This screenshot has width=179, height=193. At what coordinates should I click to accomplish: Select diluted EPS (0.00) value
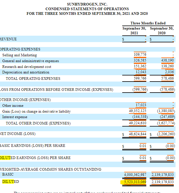170,158
